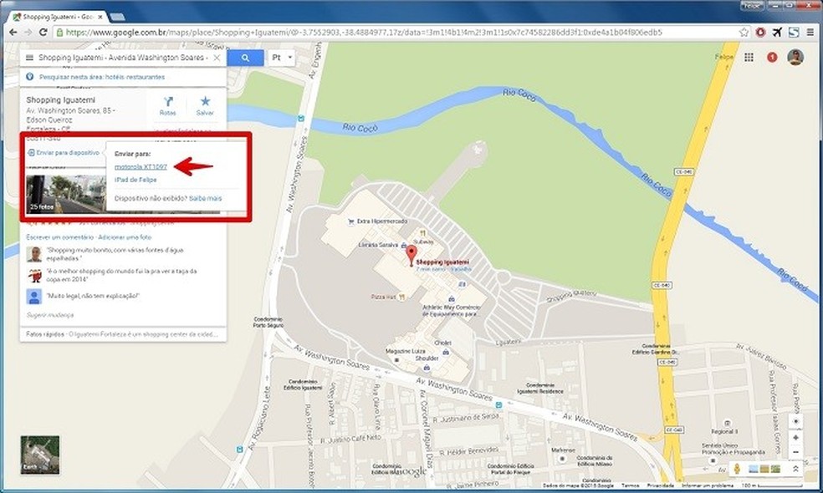
Task: Open the 25 fotos street thumbnail
Action: tap(66, 194)
